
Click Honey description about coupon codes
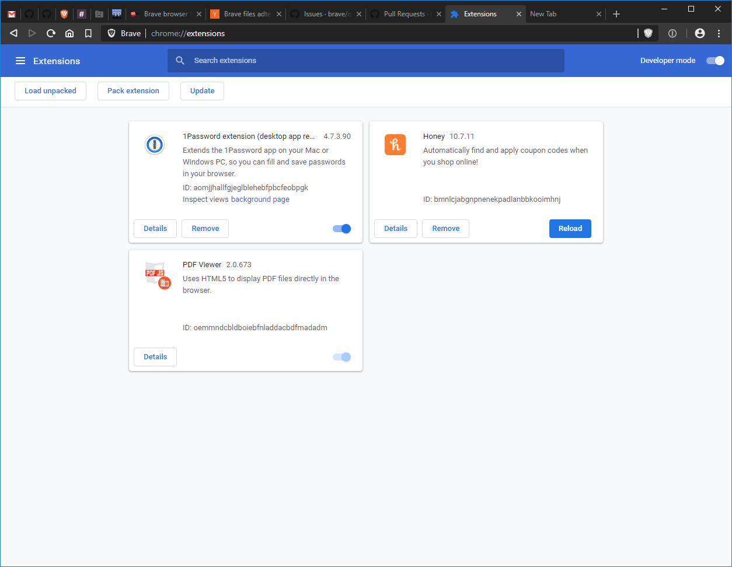[x=506, y=156]
